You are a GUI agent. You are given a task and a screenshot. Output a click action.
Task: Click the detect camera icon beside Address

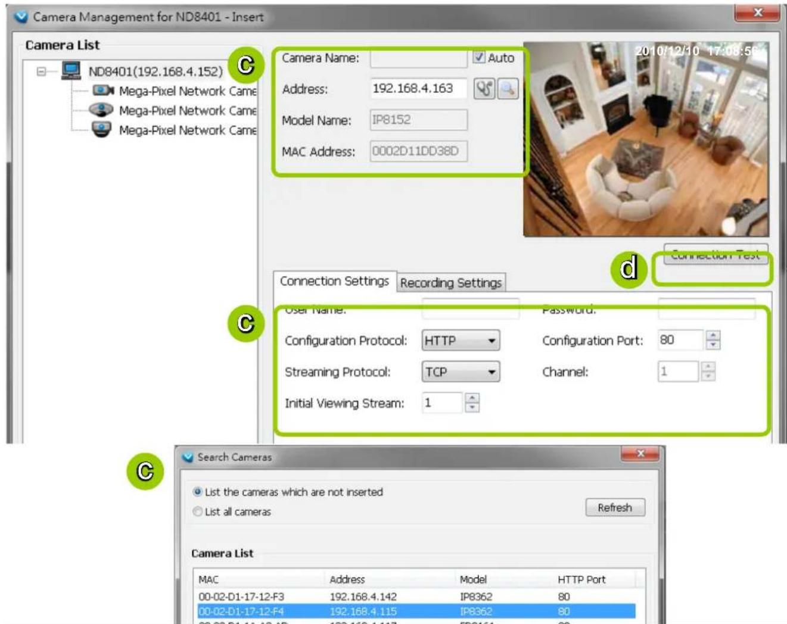(484, 89)
